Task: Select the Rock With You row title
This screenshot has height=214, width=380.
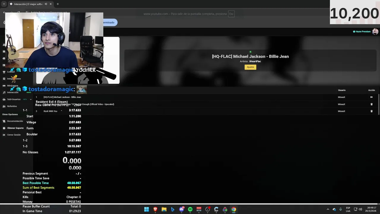Action: (50, 111)
